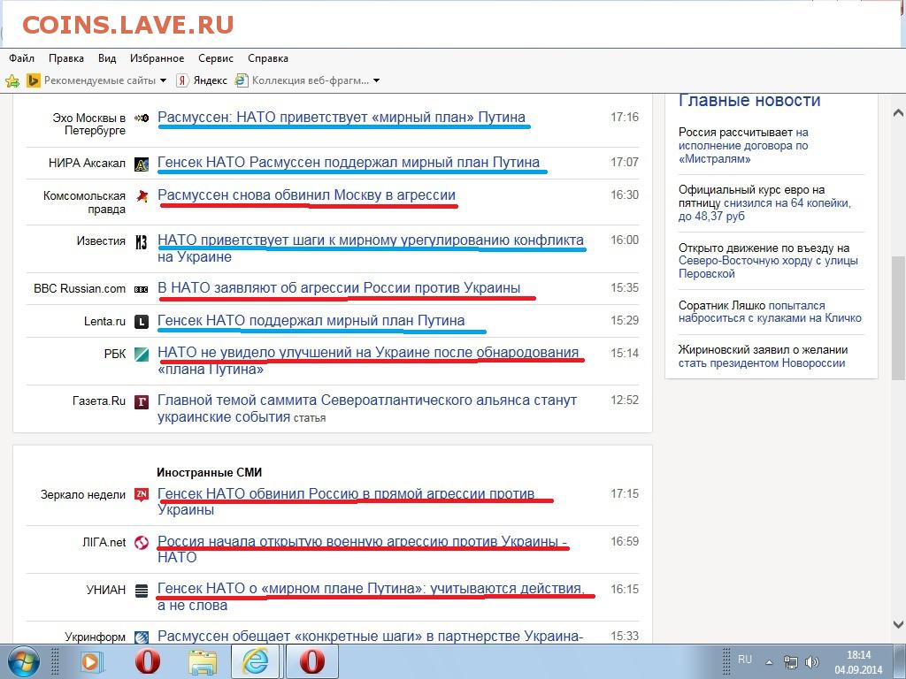Click the Bing Рекомендуемые сайты icon

[34, 80]
